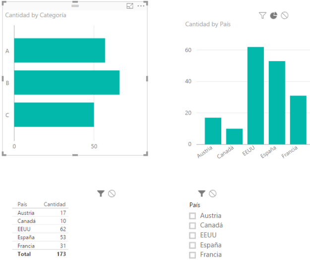Screen dimensions: 310x260
Task: Set Filter interaction icon above Cantidad by País chart
Action: [x=262, y=16]
